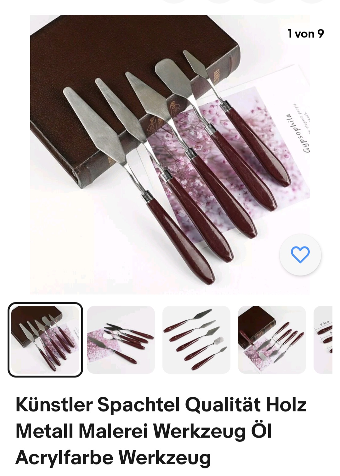Screen dimensions: 340x476
Task: Open the main product photo fullscreen
Action: [x=170, y=155]
